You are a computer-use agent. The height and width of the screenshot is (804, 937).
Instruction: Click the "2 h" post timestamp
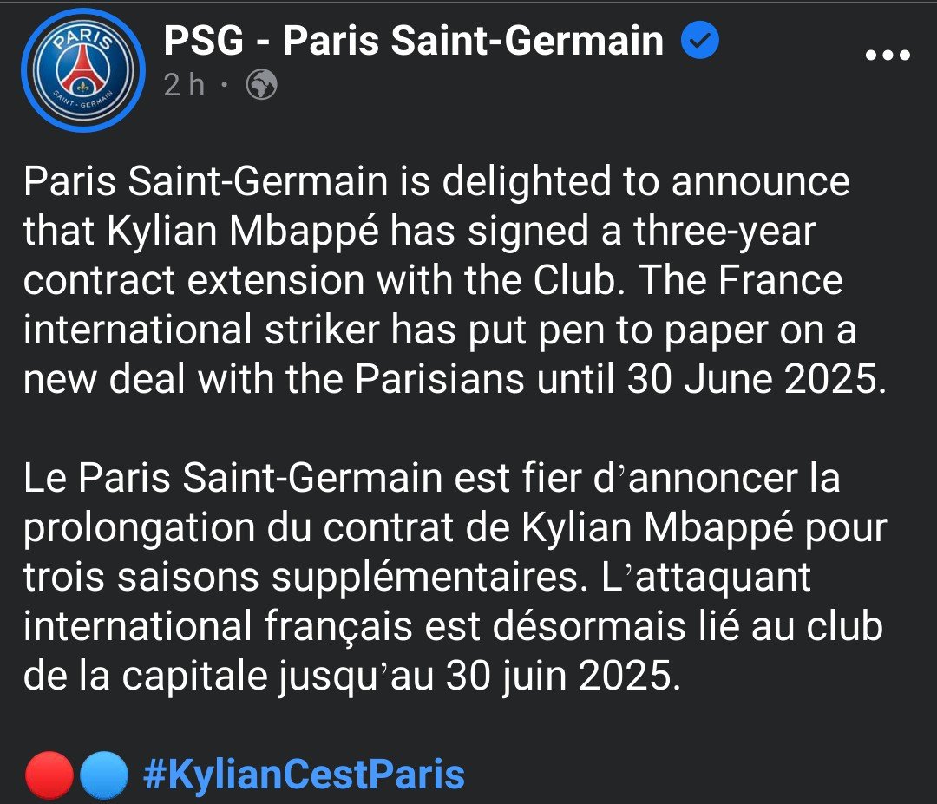pyautogui.click(x=184, y=85)
